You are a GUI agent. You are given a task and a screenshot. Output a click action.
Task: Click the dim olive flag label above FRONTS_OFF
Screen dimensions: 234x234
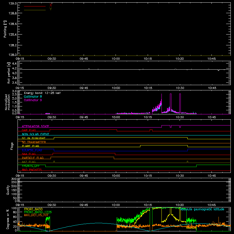(x=29, y=162)
